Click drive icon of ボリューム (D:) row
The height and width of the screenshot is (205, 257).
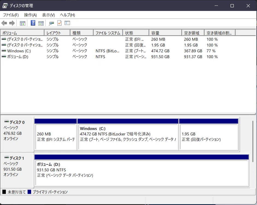[x=4, y=56]
